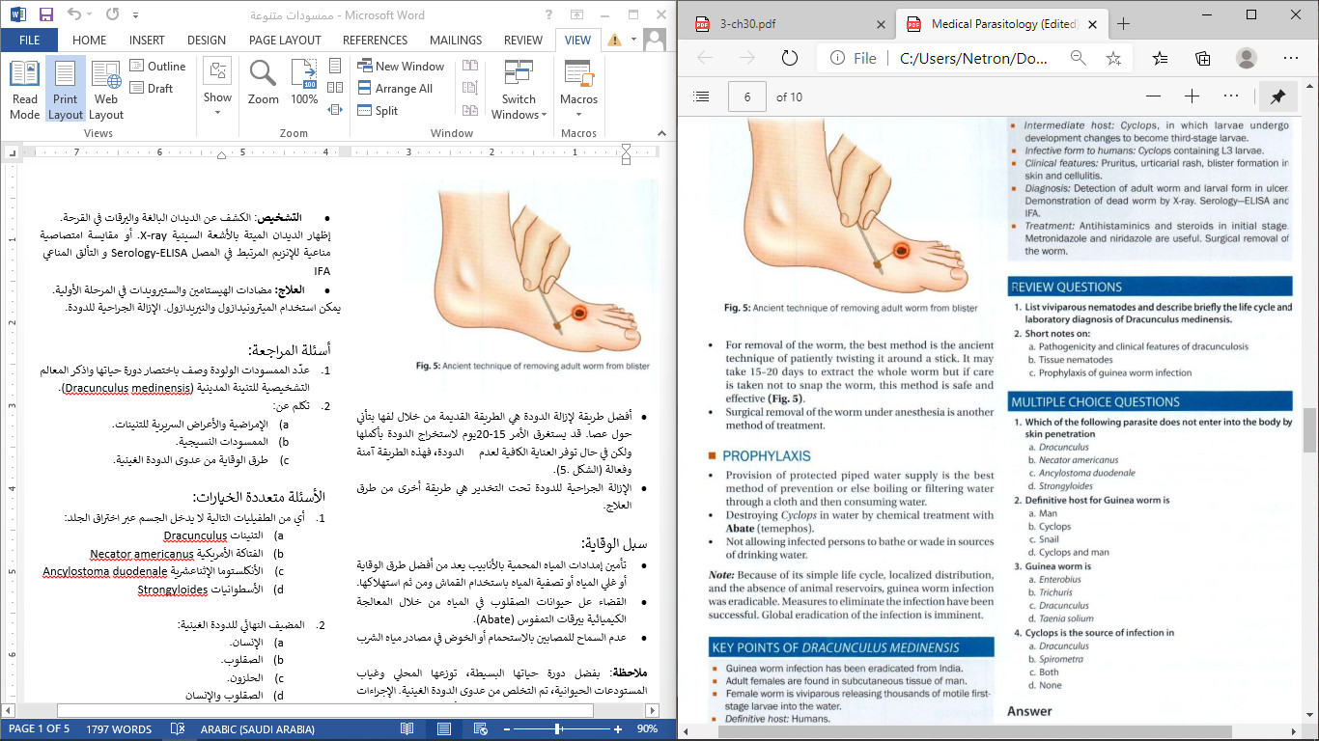
Task: Close the Medical Parasitology browser tab
Action: 1094,24
